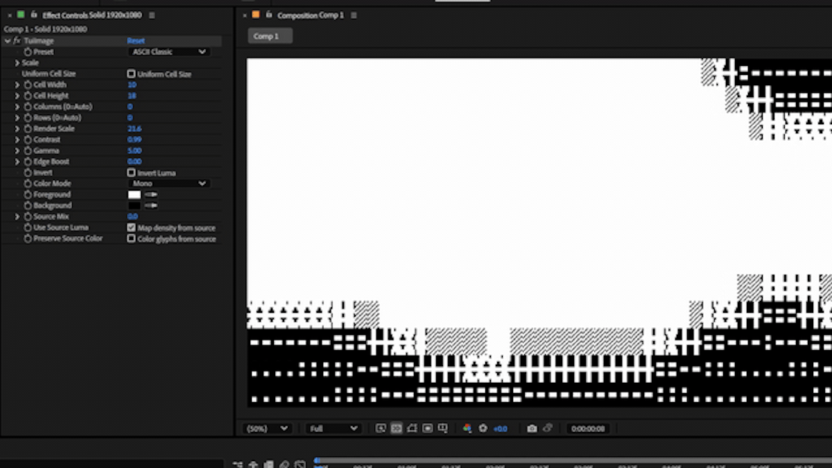Enable the Invert Luma checkbox
Viewport: 832px width, 468px height.
point(131,173)
